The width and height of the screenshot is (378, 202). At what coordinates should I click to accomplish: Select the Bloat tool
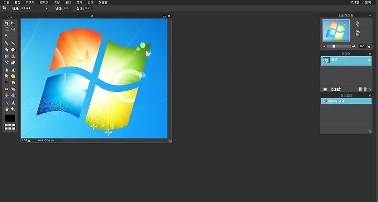tap(6, 95)
